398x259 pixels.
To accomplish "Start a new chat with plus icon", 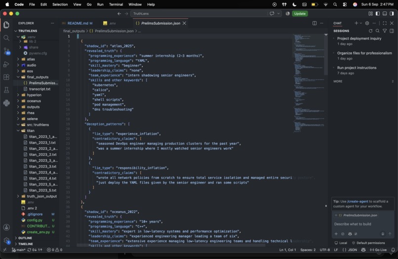I will (356, 23).
